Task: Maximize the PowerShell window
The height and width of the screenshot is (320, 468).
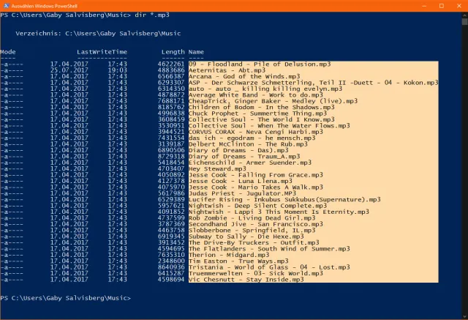Action: point(442,6)
